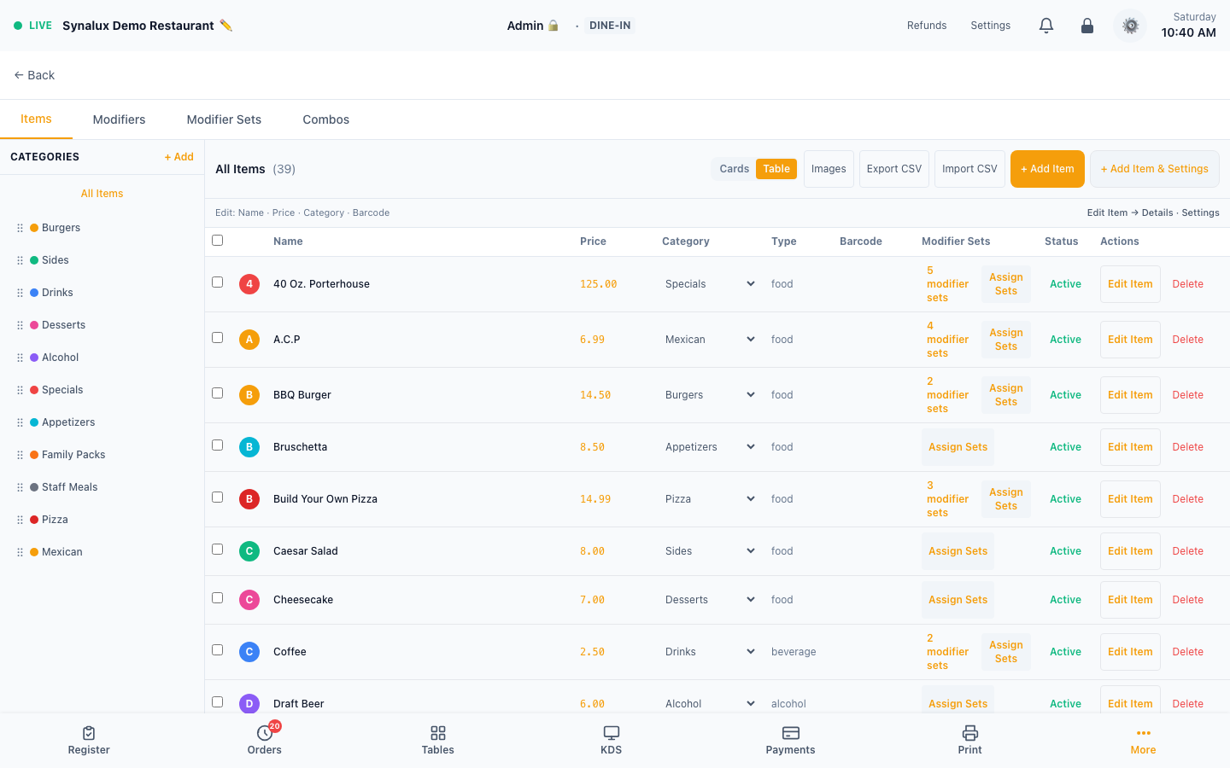Click the blue avatar for Coffee

pos(249,652)
